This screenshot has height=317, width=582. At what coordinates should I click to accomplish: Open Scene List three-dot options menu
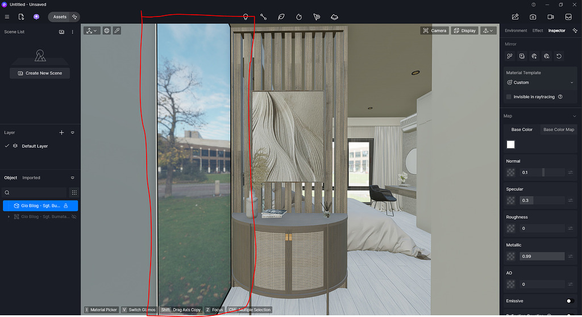point(72,32)
